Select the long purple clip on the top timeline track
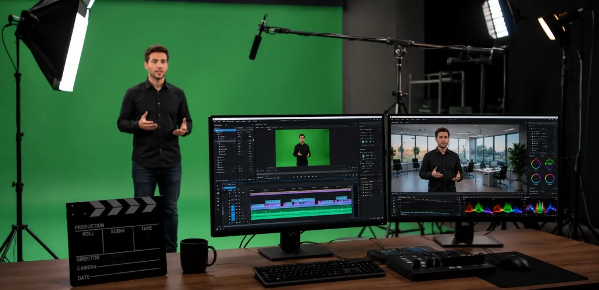599x290 pixels. click(301, 192)
